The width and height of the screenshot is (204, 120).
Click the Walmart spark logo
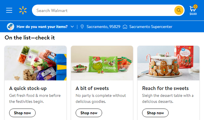click(x=23, y=11)
